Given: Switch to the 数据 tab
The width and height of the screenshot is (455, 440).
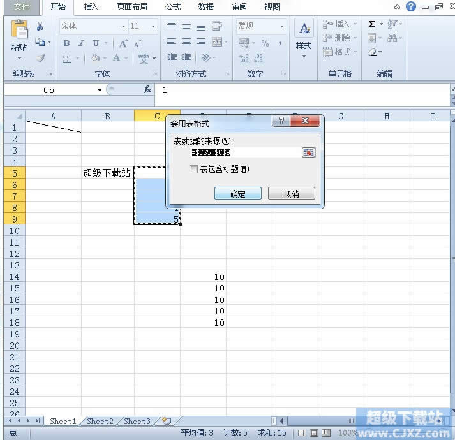Looking at the screenshot, I should 206,7.
